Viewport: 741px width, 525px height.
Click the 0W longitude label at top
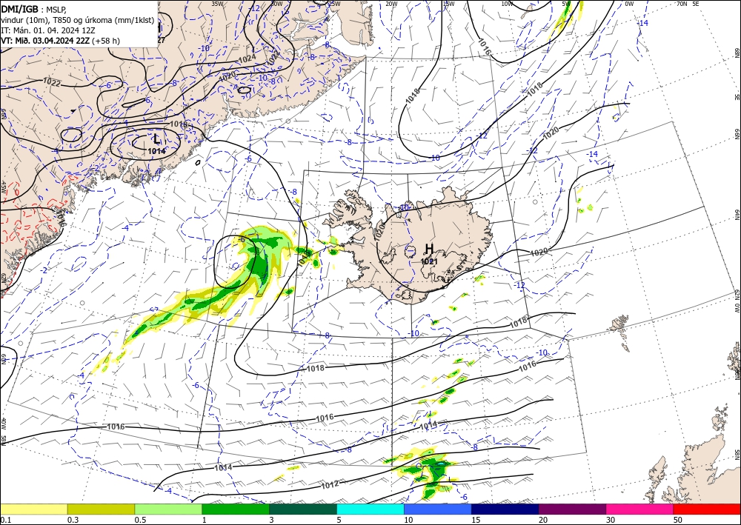(x=629, y=4)
